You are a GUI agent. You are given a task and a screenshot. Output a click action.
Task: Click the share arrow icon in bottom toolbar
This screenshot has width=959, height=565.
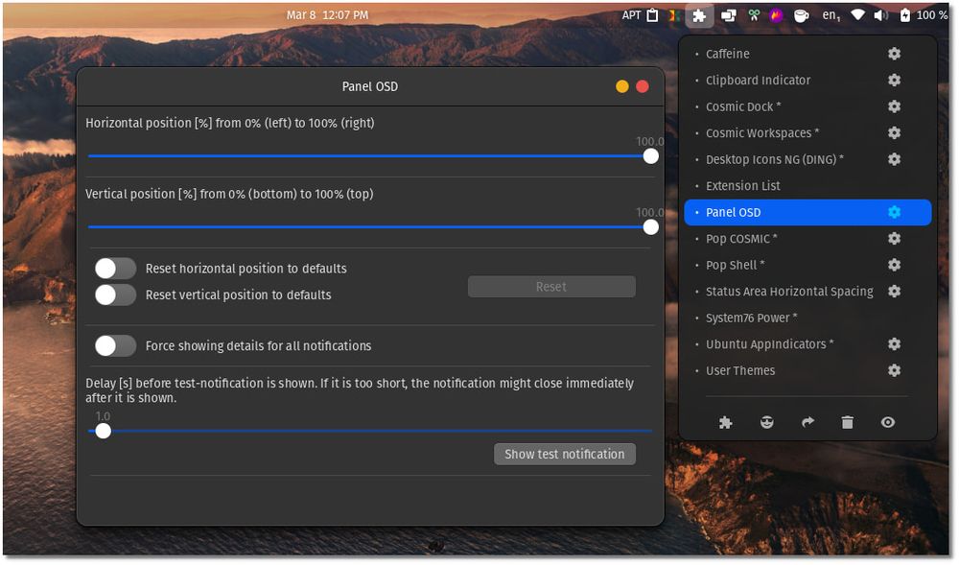click(807, 422)
